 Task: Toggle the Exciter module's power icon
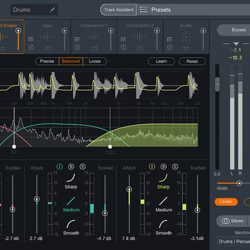(x=170, y=47)
